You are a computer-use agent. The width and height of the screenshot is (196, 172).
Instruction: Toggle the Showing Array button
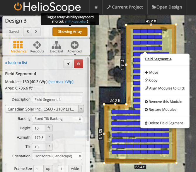click(70, 32)
